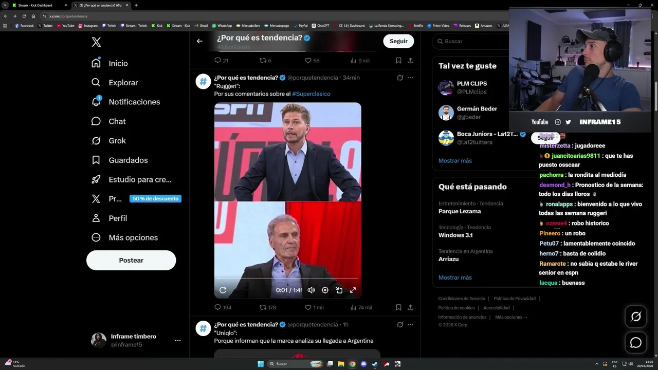Open a new browser tab
Image resolution: width=658 pixels, height=370 pixels.
pyautogui.click(x=136, y=5)
